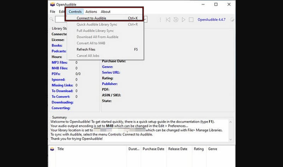Select Cancel All Jobs entry
This screenshot has height=167, width=283.
pyautogui.click(x=105, y=56)
